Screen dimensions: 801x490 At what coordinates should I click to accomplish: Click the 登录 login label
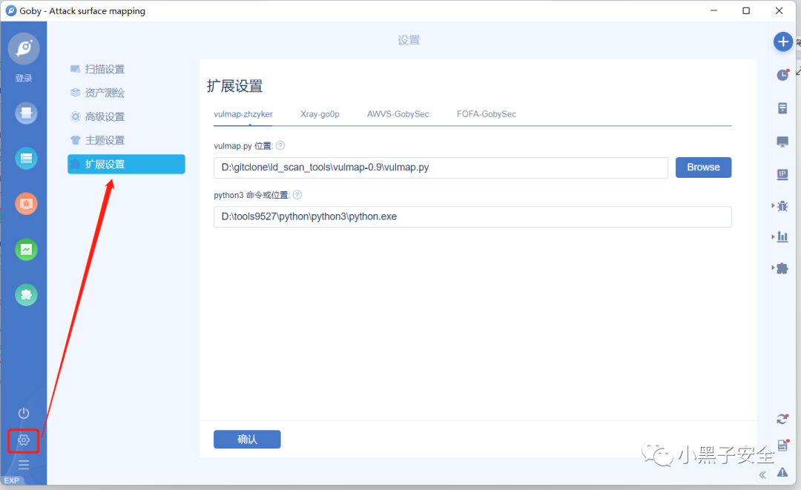tap(24, 78)
